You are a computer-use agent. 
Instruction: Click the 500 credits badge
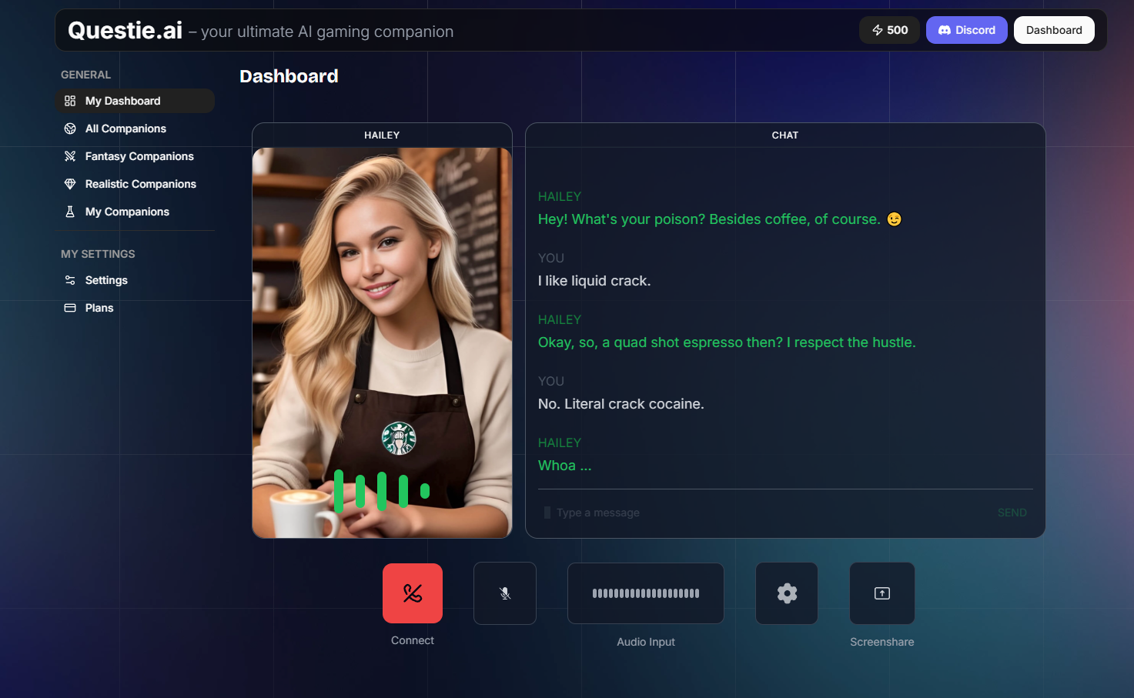tap(889, 30)
